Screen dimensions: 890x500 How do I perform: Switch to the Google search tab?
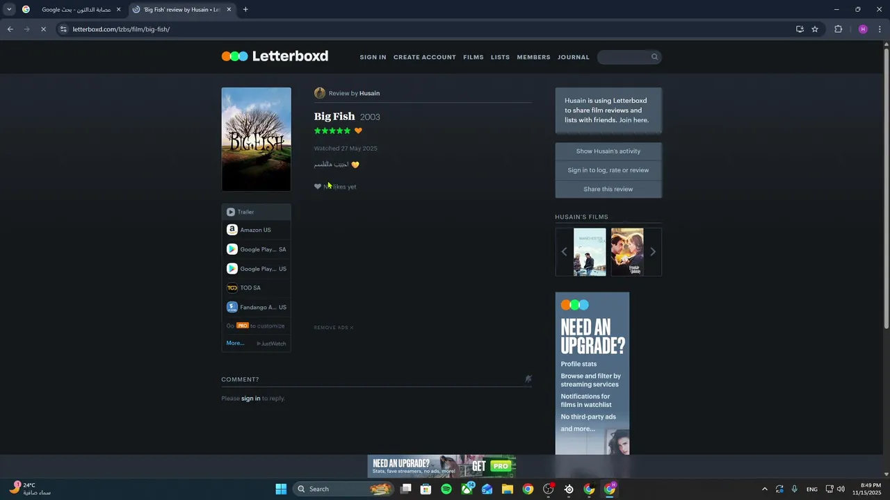coord(72,10)
